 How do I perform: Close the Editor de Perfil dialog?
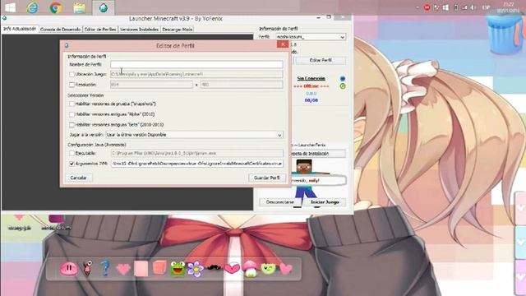coord(283,44)
